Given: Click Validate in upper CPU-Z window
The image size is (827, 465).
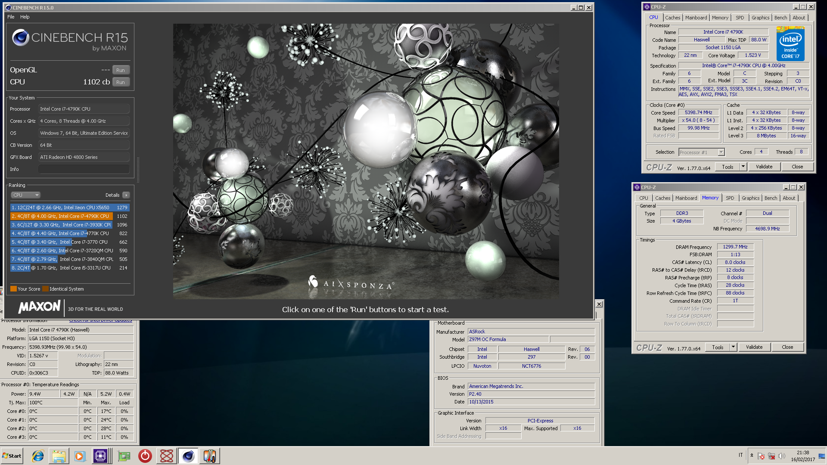Looking at the screenshot, I should pyautogui.click(x=764, y=167).
